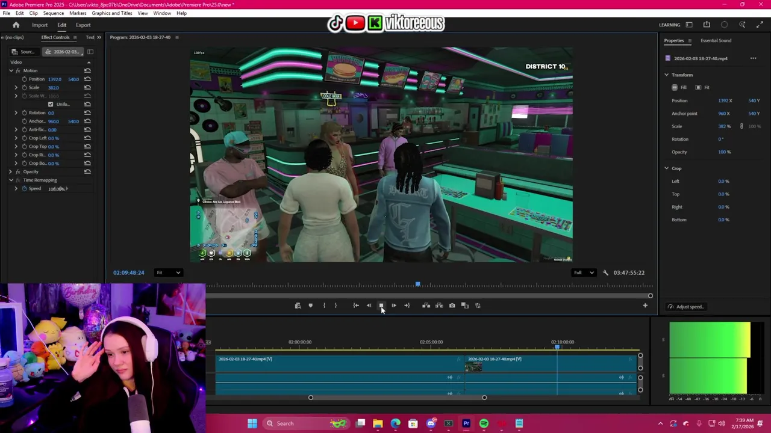771x433 pixels.
Task: Toggle Uniform Scale checkbox
Action: coord(51,104)
